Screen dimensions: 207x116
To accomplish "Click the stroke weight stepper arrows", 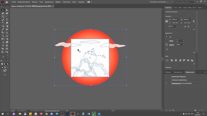I will [177, 41].
